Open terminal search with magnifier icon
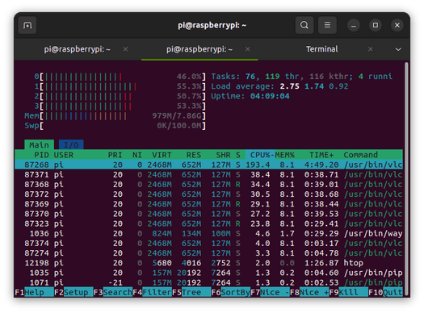424x313 pixels. click(304, 25)
